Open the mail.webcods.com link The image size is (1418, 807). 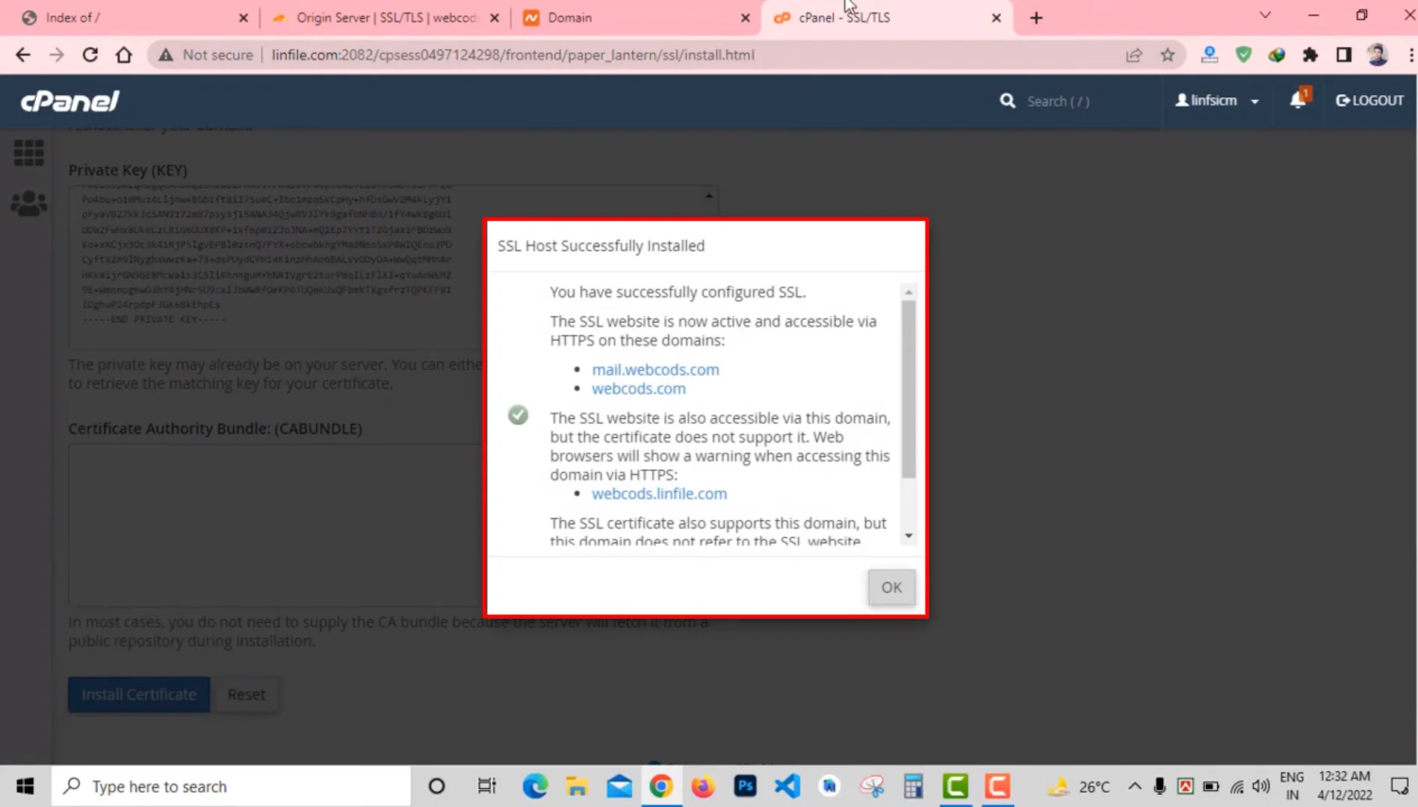[655, 370]
